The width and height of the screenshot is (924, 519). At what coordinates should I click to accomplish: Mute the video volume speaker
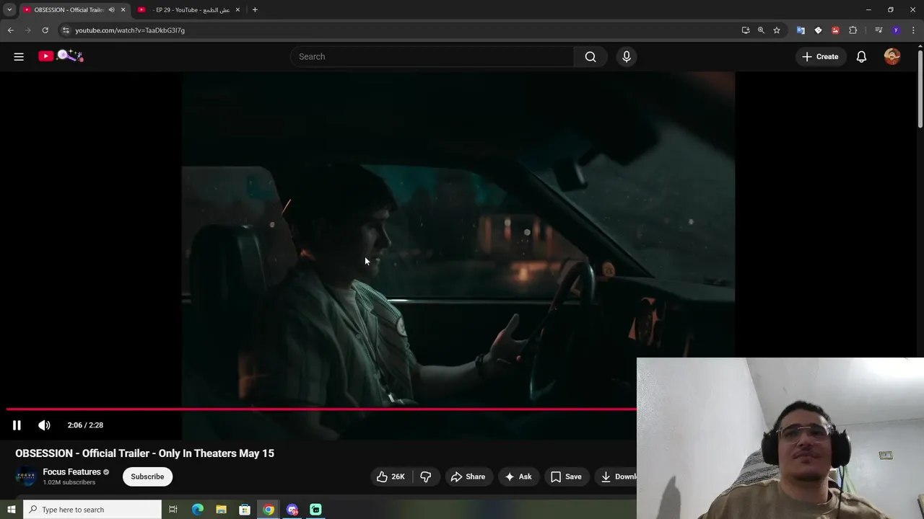(44, 425)
